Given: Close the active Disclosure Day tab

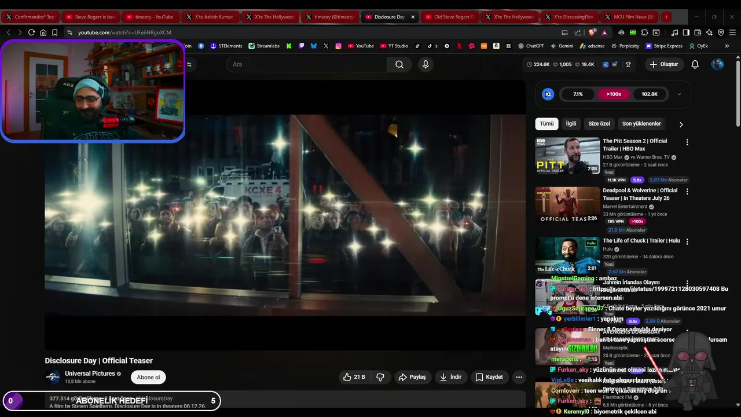Looking at the screenshot, I should coord(413,17).
